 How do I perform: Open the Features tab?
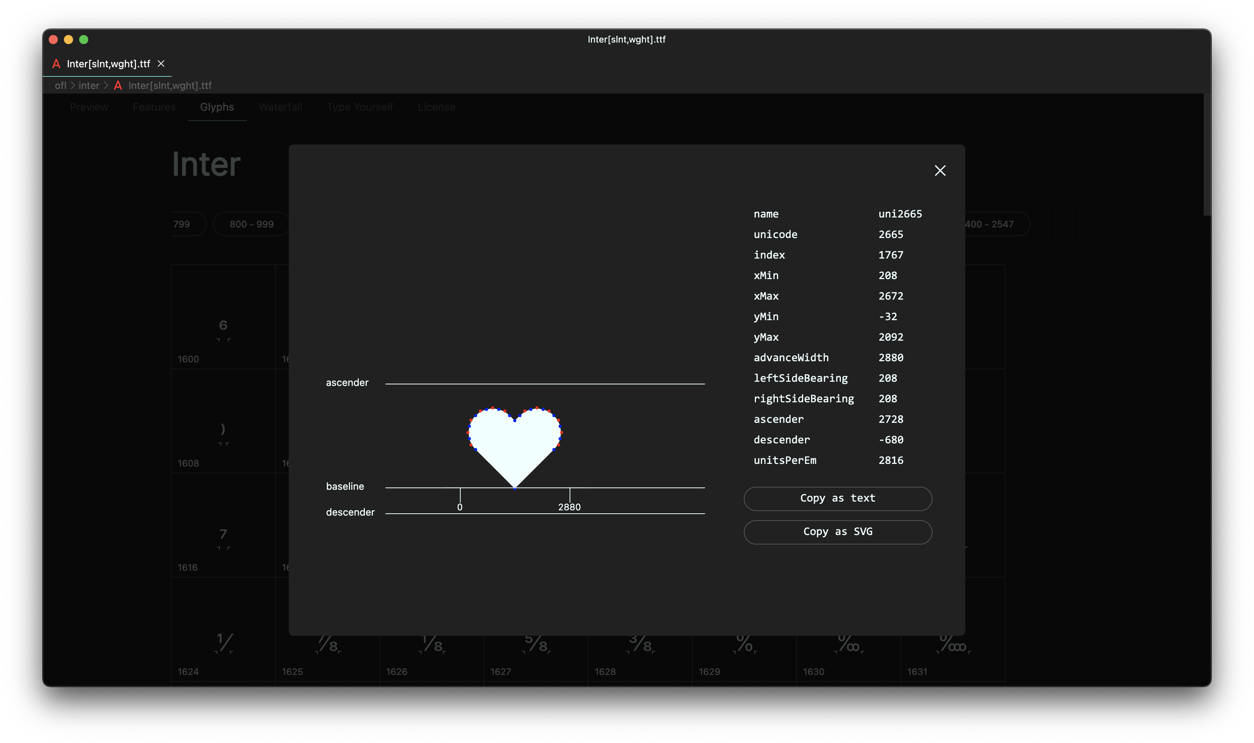pyautogui.click(x=154, y=107)
